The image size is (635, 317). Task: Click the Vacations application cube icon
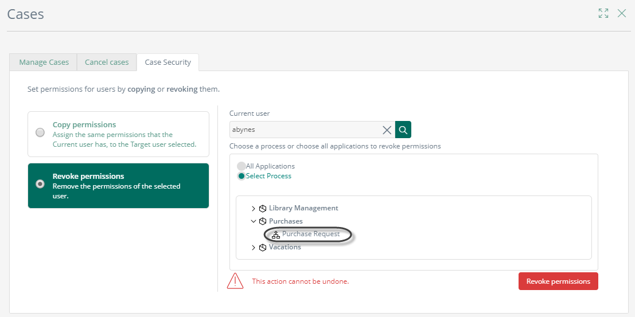click(262, 248)
